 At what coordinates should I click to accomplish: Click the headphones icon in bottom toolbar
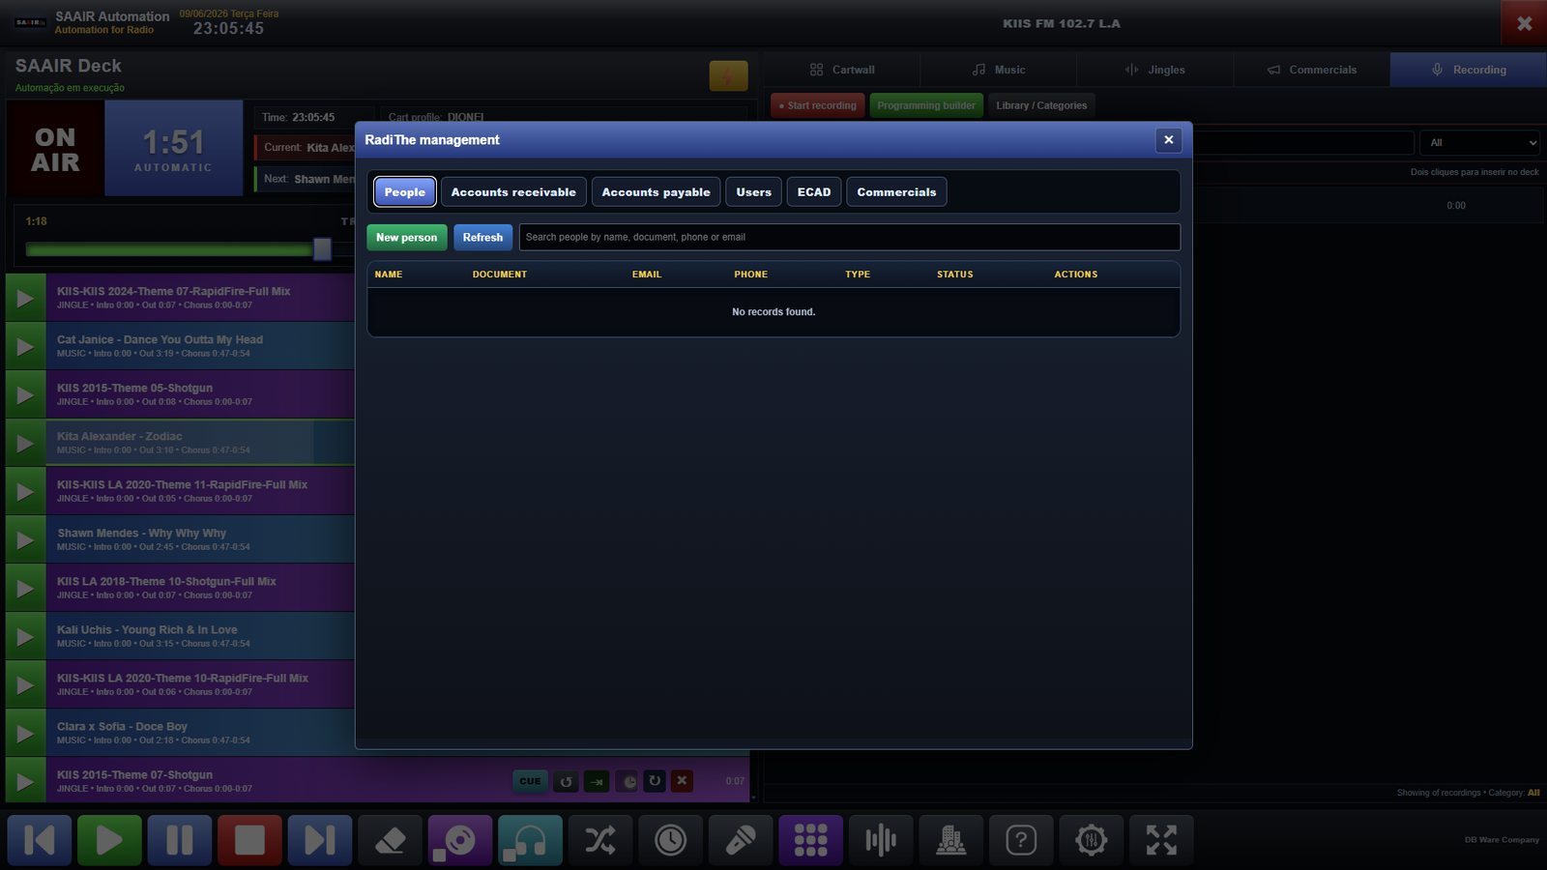pos(530,840)
